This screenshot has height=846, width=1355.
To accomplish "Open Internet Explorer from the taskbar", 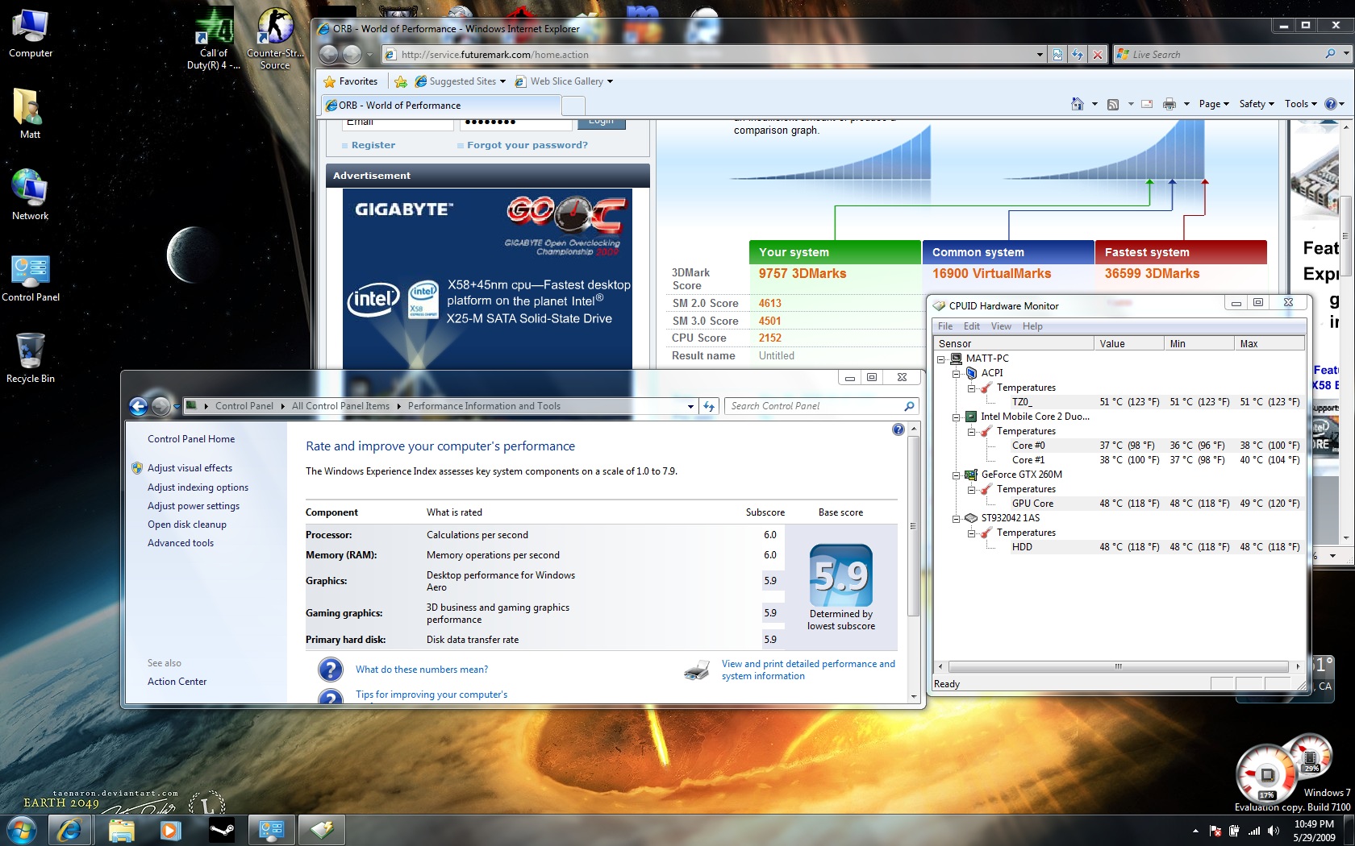I will coord(69,829).
